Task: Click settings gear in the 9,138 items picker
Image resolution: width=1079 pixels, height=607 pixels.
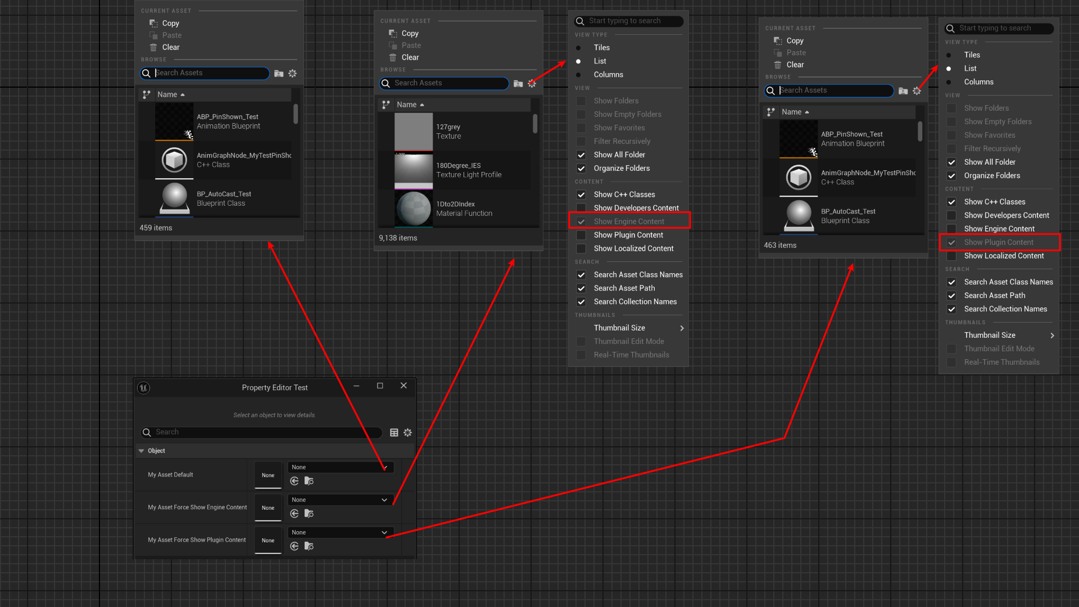Action: point(532,84)
